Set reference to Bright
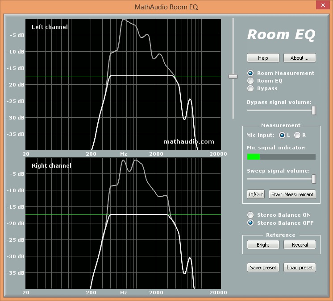Image resolution: width=333 pixels, height=301 pixels. tap(263, 245)
